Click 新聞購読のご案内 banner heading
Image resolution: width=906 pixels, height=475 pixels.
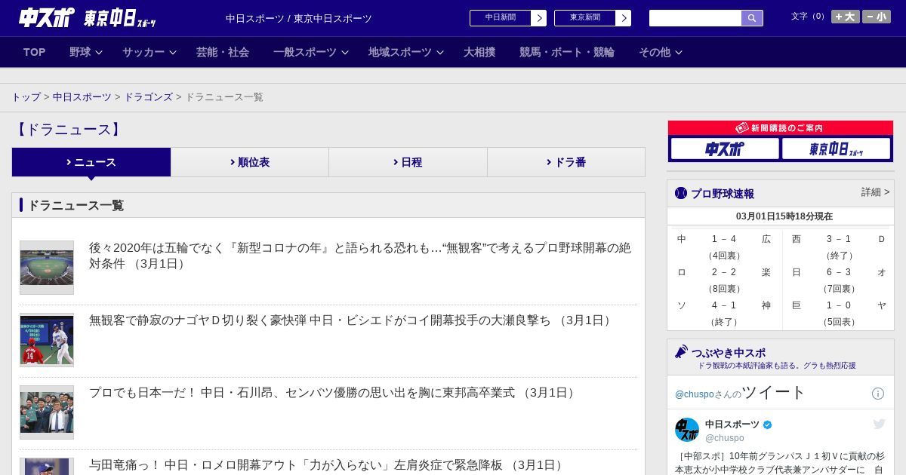[781, 128]
